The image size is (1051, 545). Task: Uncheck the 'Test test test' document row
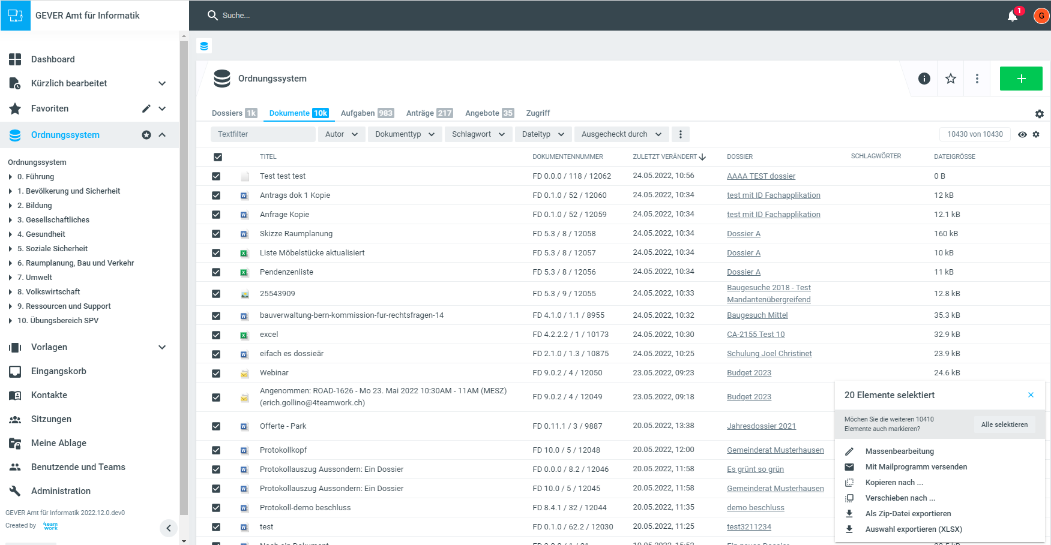click(216, 176)
